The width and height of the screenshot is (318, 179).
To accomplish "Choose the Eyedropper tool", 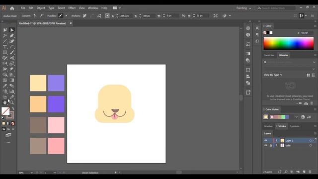I will click(5, 86).
